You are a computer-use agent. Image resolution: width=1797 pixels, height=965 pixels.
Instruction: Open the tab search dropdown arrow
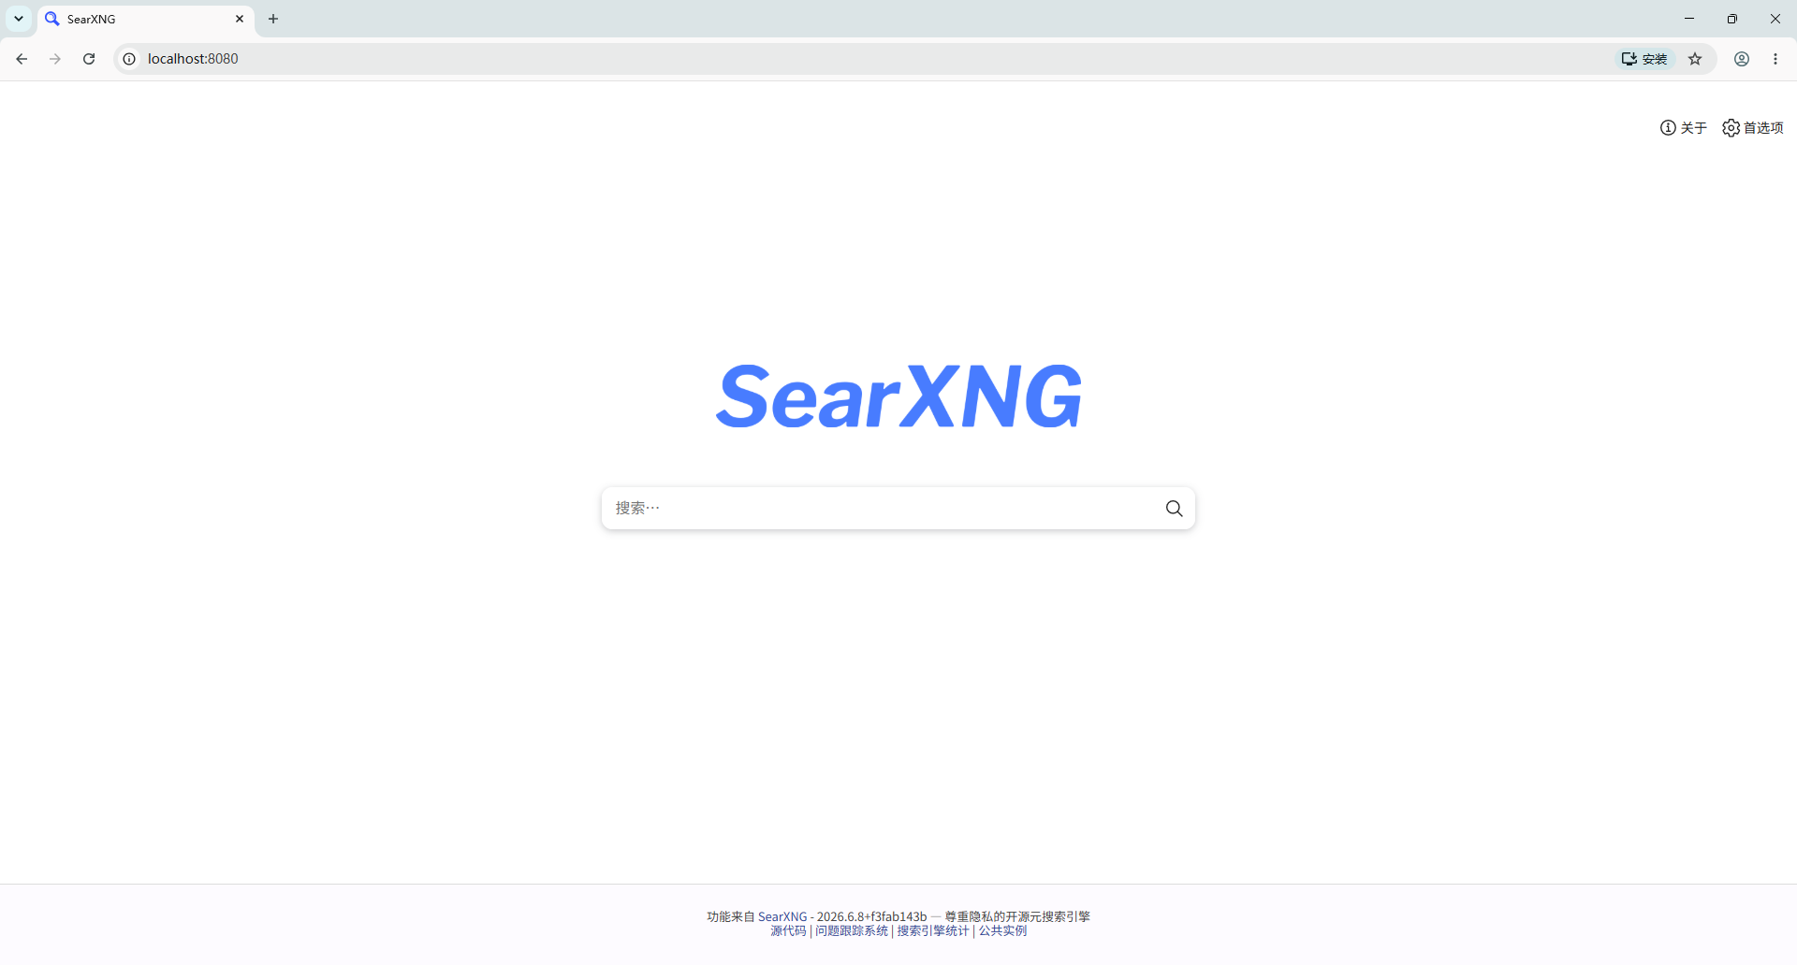pos(19,19)
